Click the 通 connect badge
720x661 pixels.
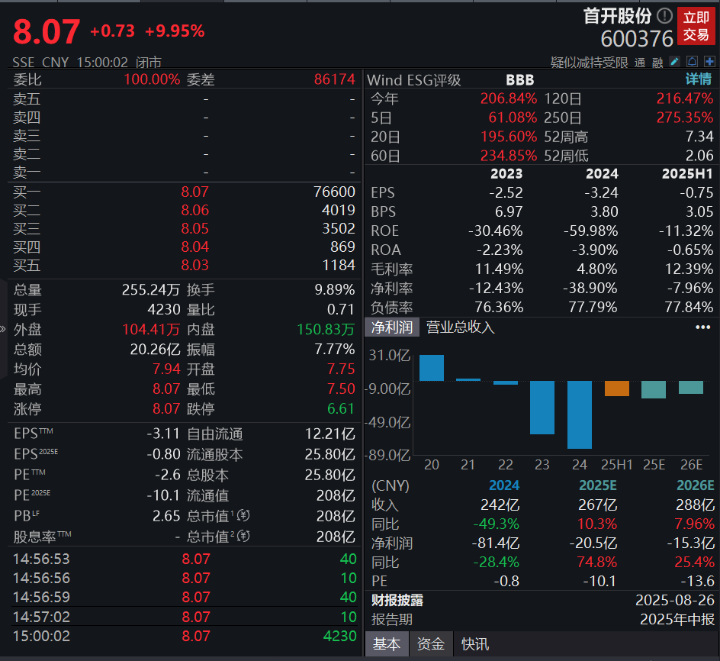pos(641,62)
